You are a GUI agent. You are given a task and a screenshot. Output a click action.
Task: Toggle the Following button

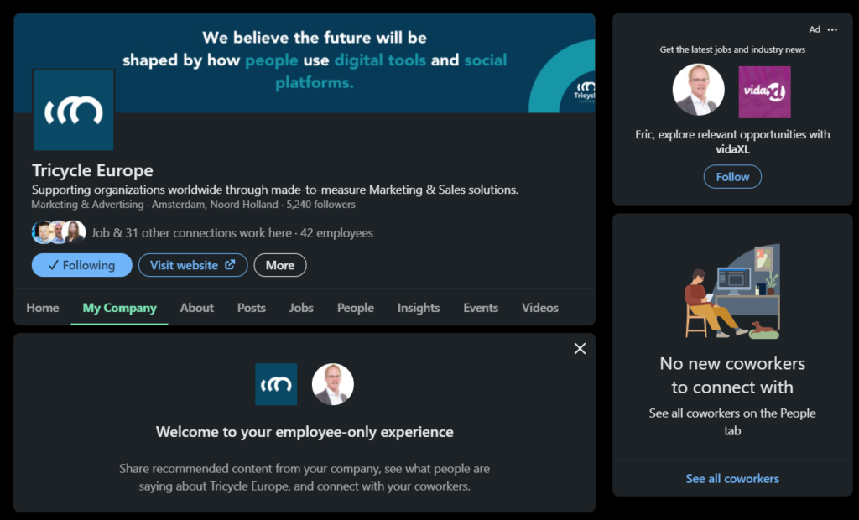81,265
